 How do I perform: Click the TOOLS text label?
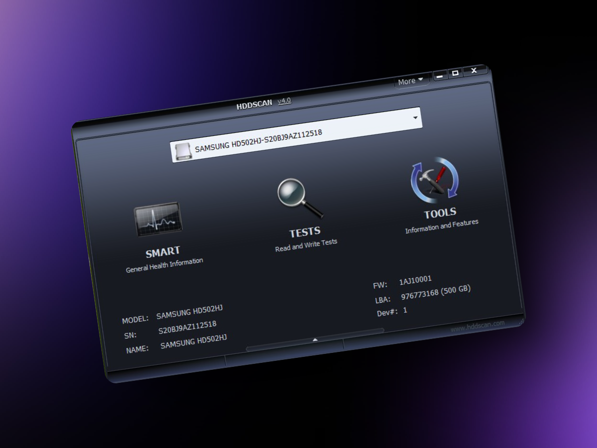[x=440, y=214]
